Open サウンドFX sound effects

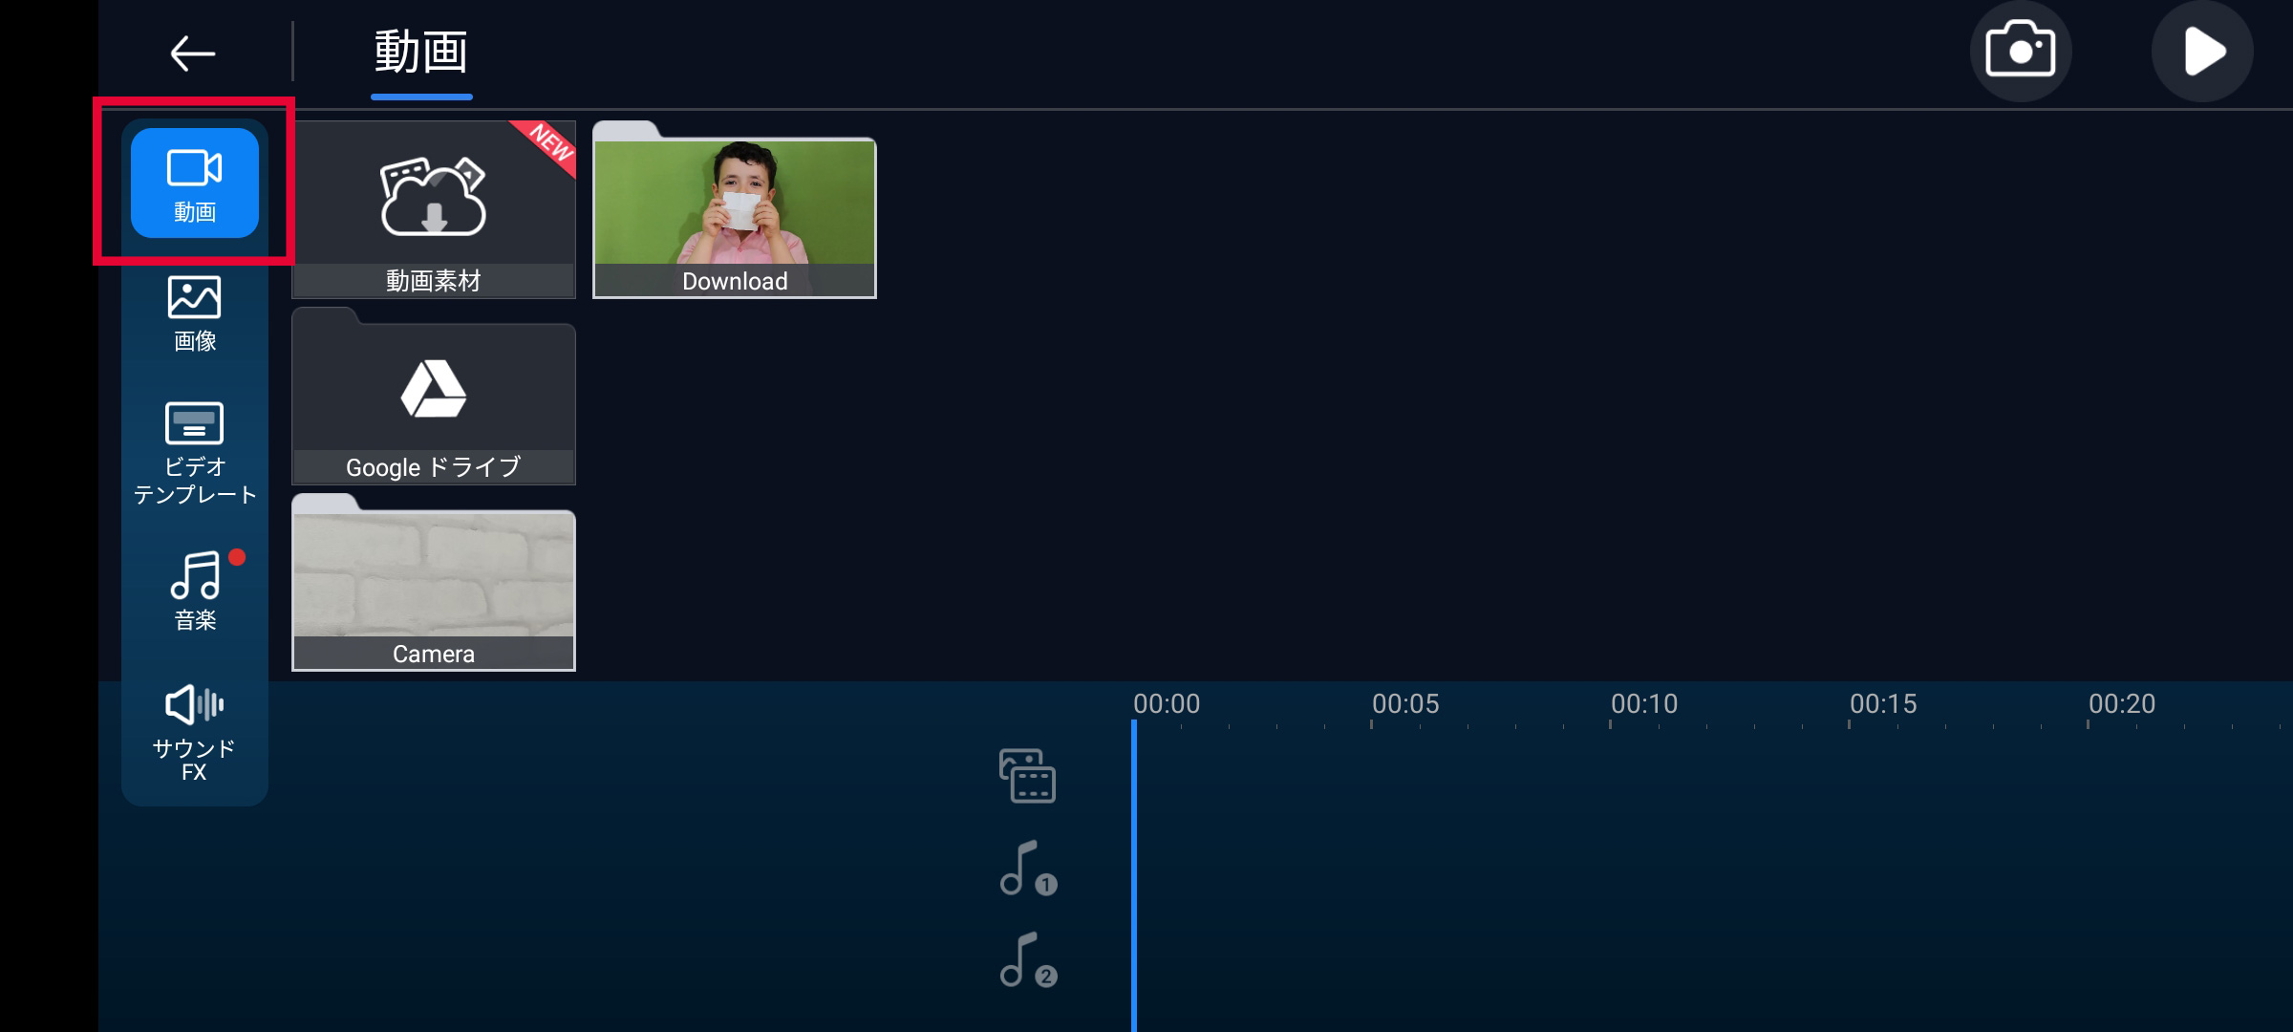click(x=195, y=732)
